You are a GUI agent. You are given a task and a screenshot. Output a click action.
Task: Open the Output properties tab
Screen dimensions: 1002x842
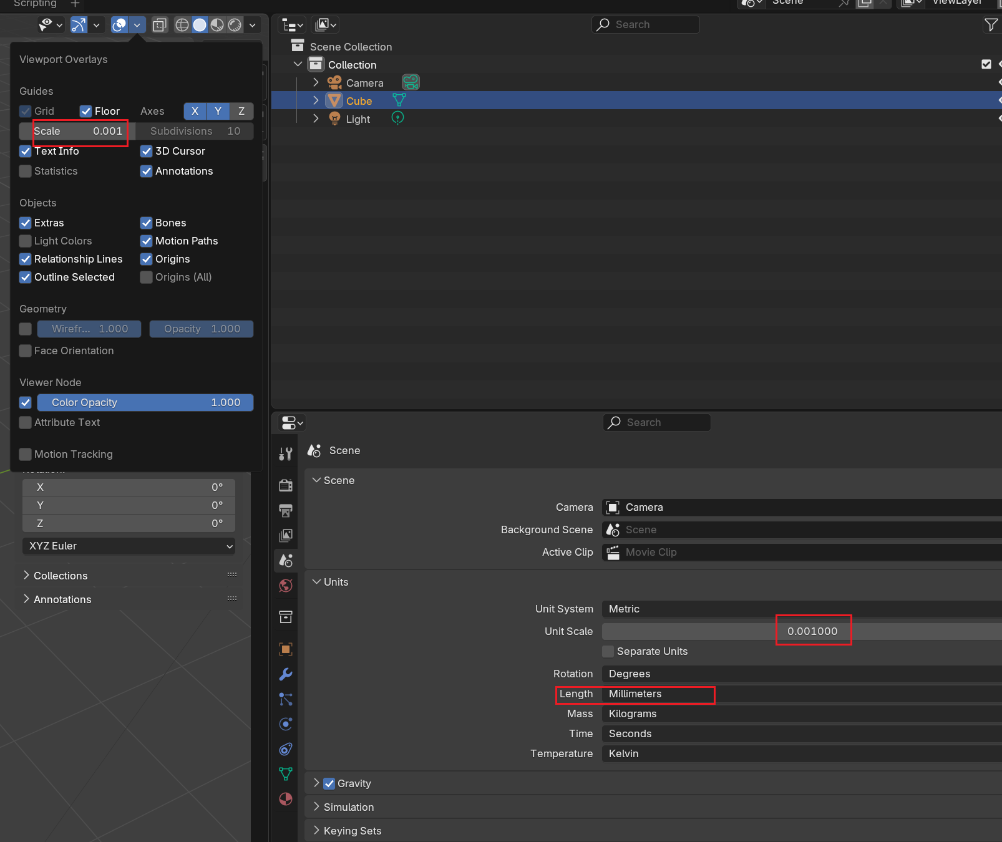coord(286,510)
